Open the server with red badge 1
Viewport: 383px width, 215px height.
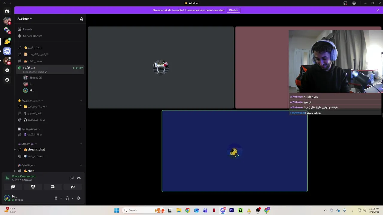click(7, 21)
